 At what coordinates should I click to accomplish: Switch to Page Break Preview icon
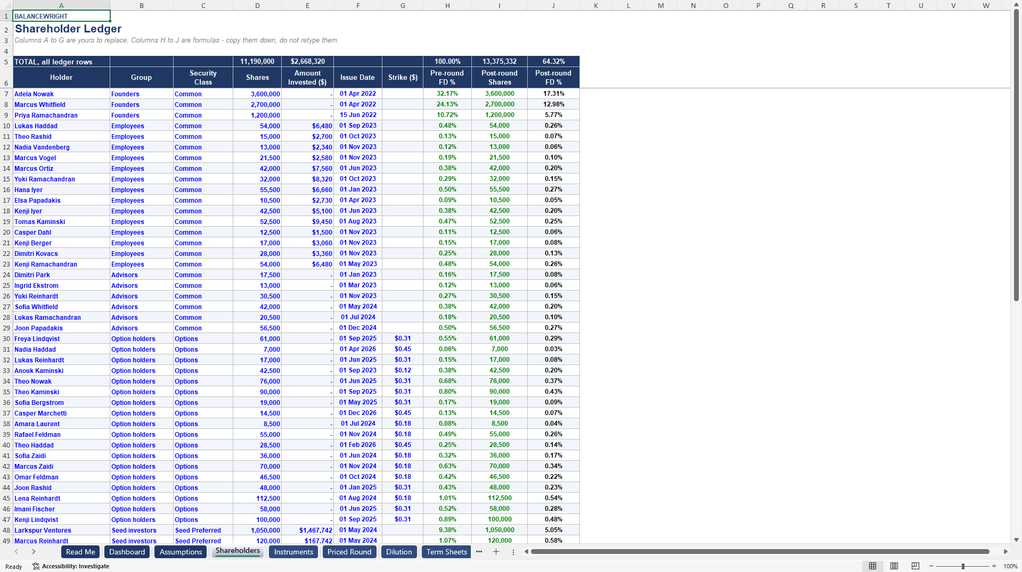915,566
